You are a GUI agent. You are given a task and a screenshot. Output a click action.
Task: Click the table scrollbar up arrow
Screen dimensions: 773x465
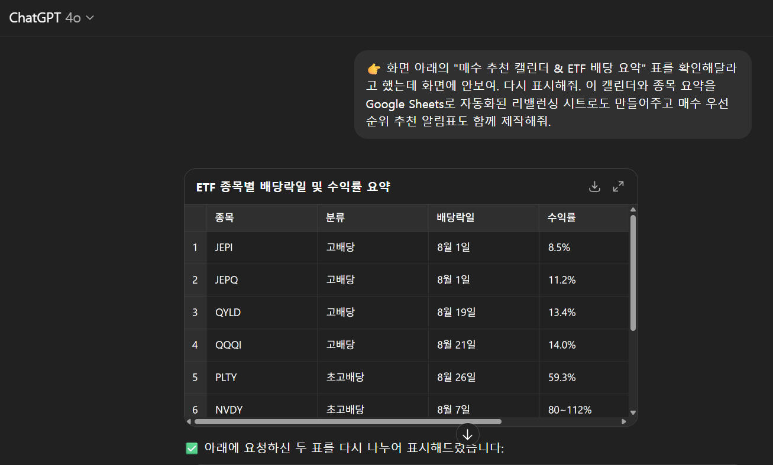coord(633,209)
